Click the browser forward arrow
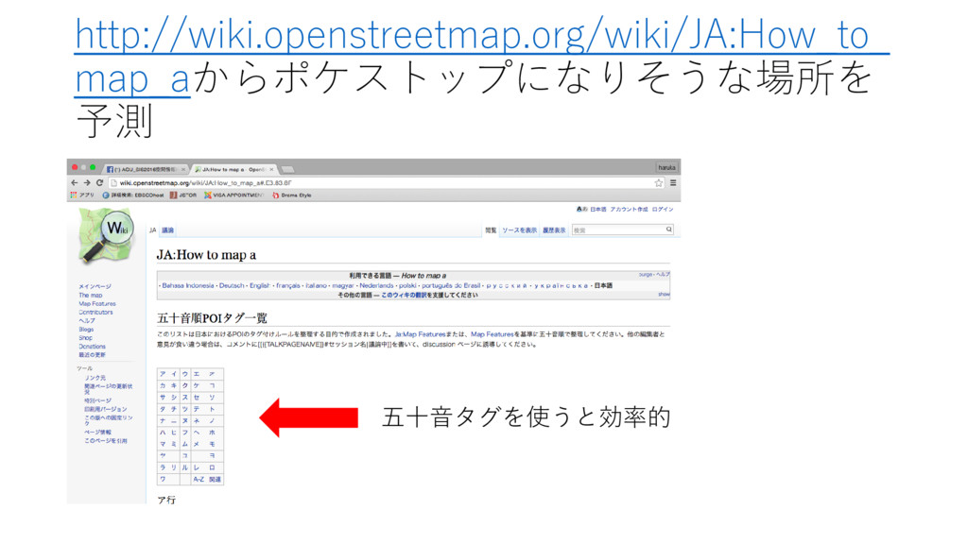The width and height of the screenshot is (968, 544). (87, 182)
